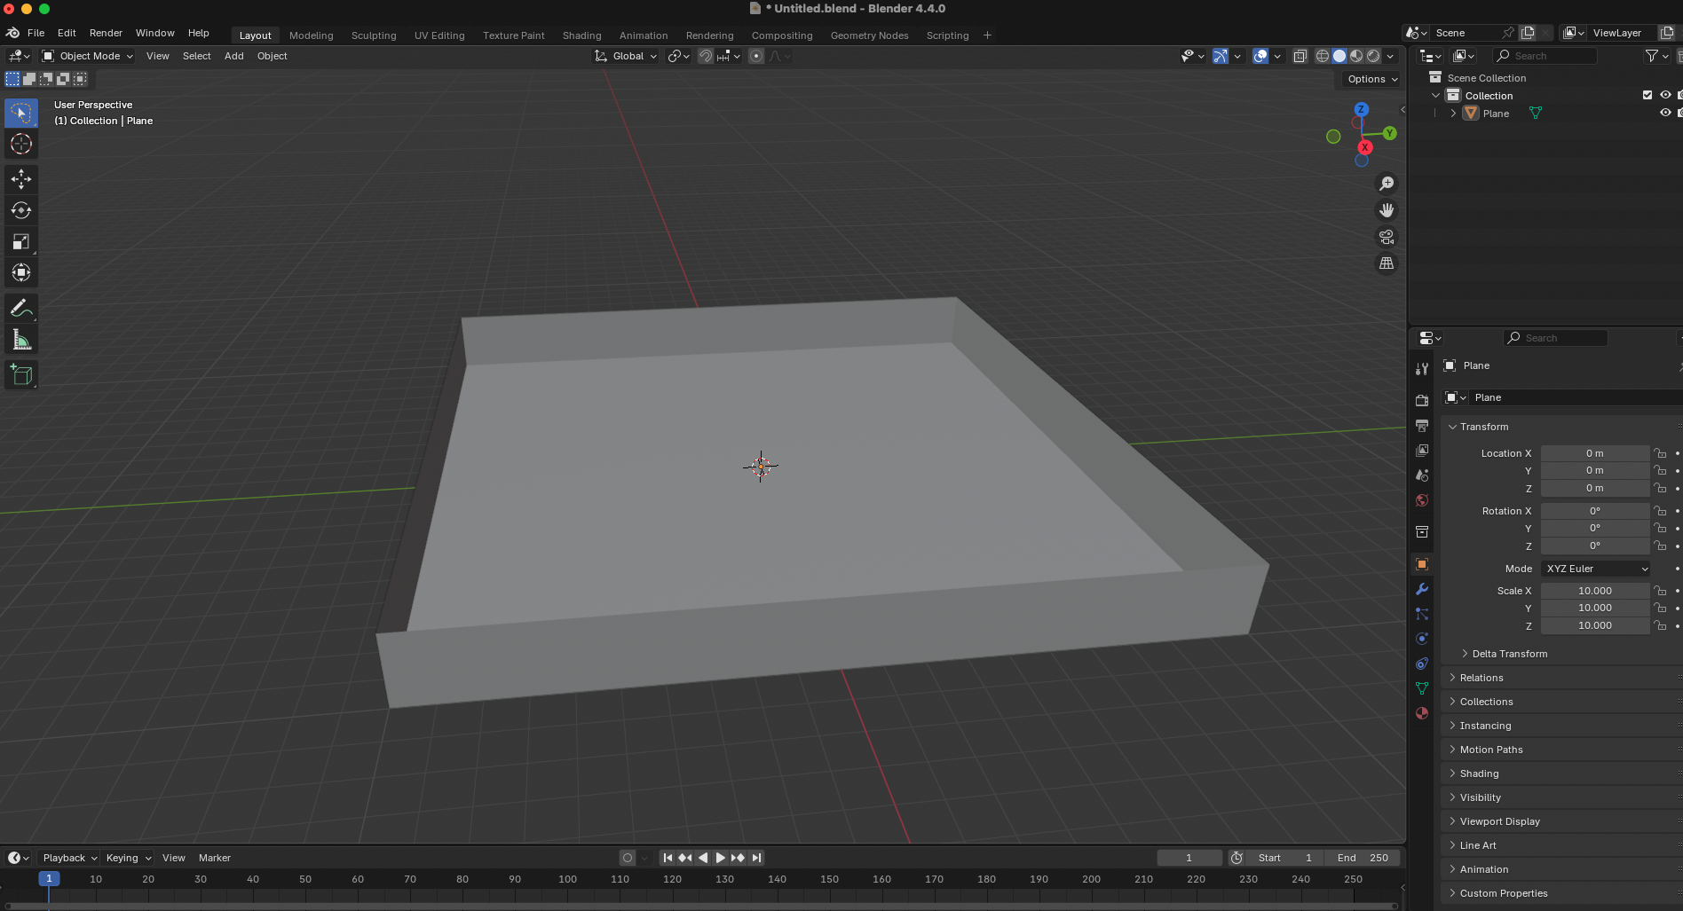Image resolution: width=1683 pixels, height=911 pixels.
Task: Expand the Relations panel
Action: click(1481, 678)
